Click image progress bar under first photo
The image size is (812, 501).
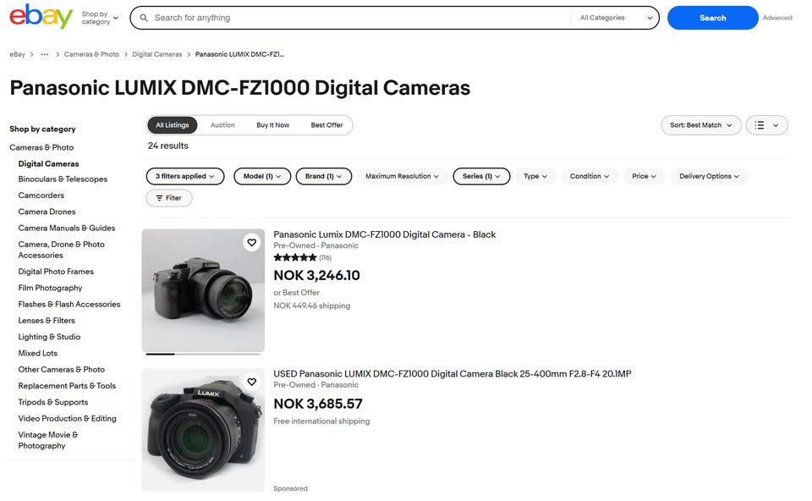pos(203,354)
